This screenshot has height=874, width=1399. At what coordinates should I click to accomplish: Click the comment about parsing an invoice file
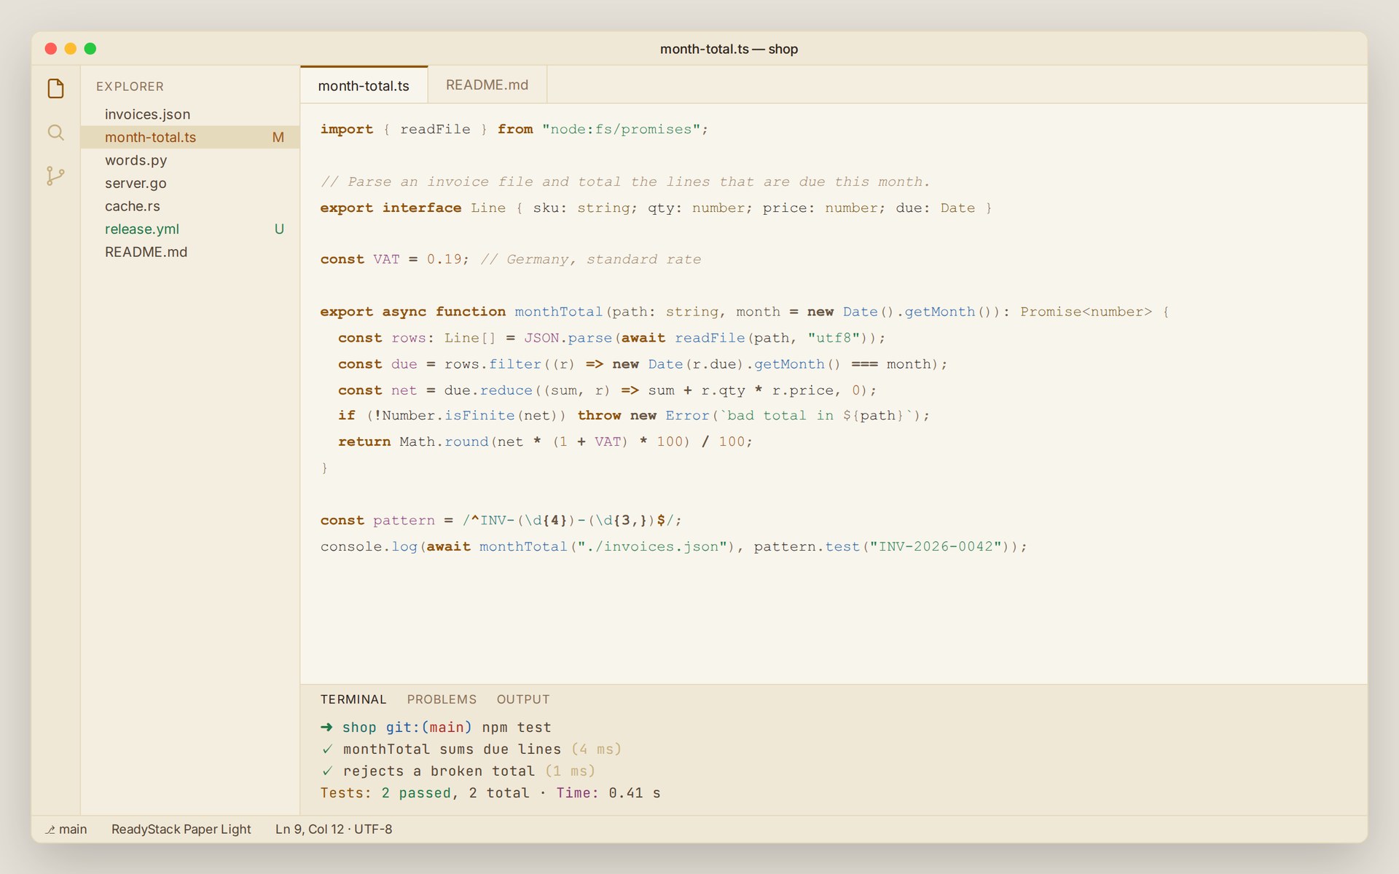(624, 181)
